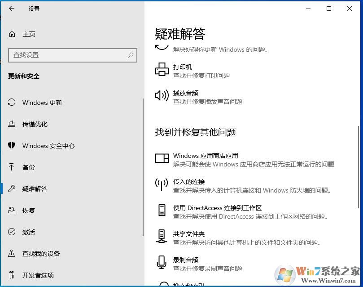The width and height of the screenshot is (363, 287).
Task: Click the main content vertical scrollbar
Action: point(359,167)
